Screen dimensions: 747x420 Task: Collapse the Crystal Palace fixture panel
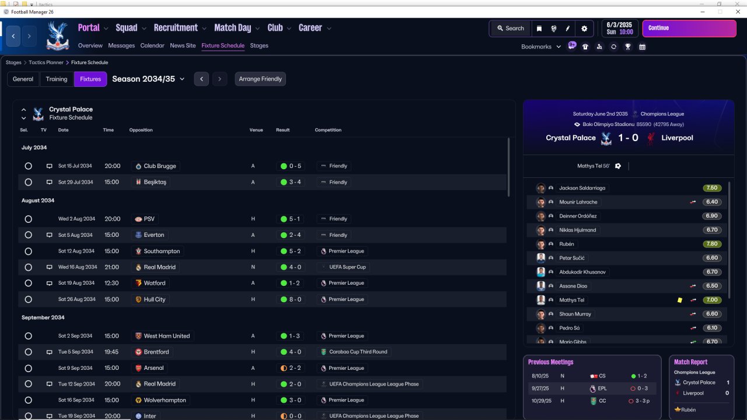pos(24,110)
